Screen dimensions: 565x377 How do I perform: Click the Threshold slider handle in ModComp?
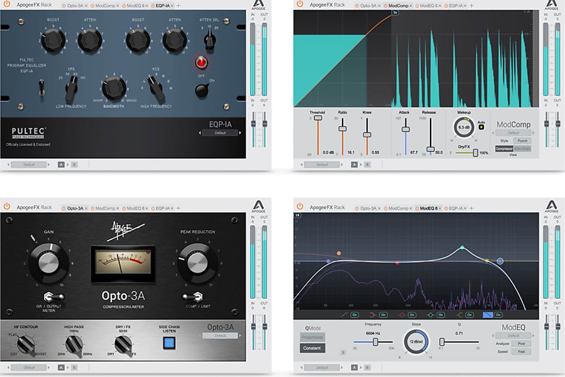pyautogui.click(x=318, y=118)
